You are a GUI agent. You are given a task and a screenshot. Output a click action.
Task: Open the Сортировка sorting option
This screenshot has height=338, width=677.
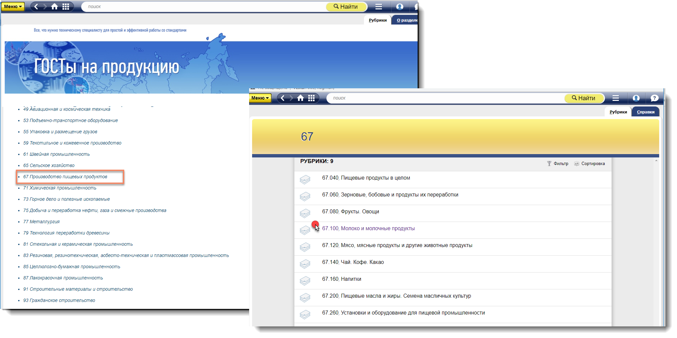pyautogui.click(x=590, y=164)
